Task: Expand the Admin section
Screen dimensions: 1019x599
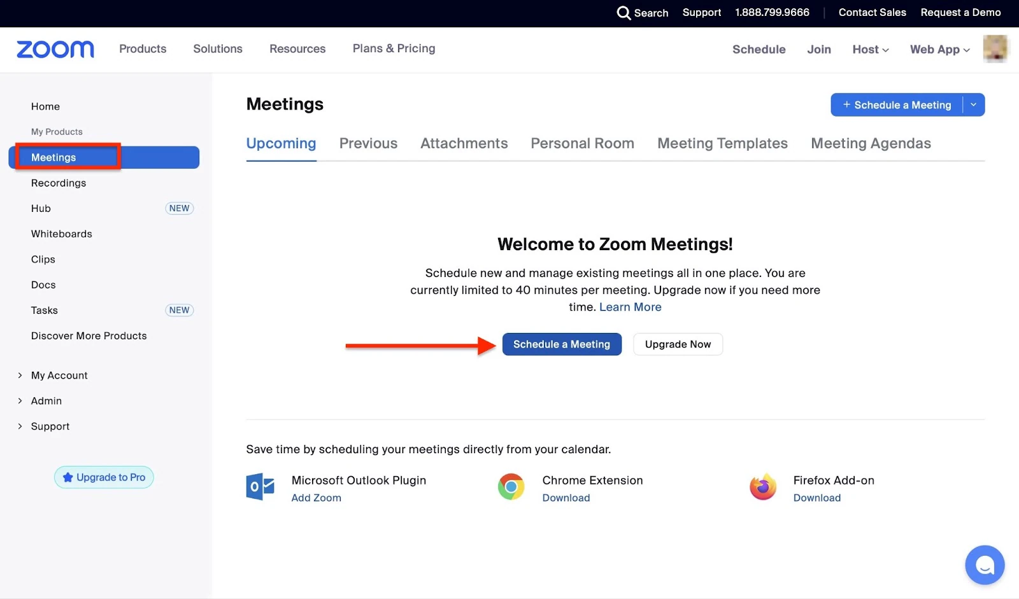Action: pyautogui.click(x=39, y=401)
